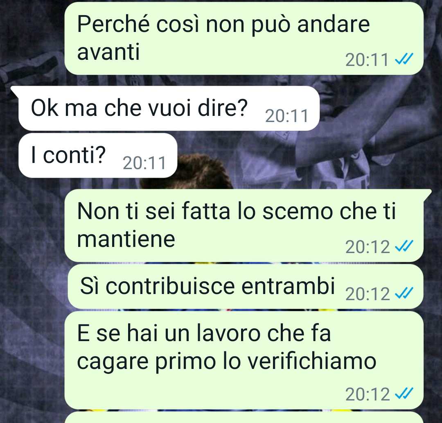Image resolution: width=442 pixels, height=423 pixels.
Task: Tap the 20:11 timestamp on 'avanti' message
Action: [367, 60]
